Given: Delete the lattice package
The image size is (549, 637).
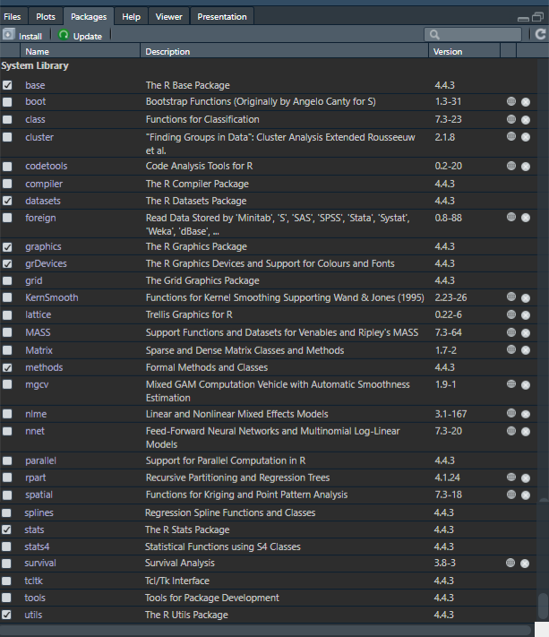Looking at the screenshot, I should point(526,315).
